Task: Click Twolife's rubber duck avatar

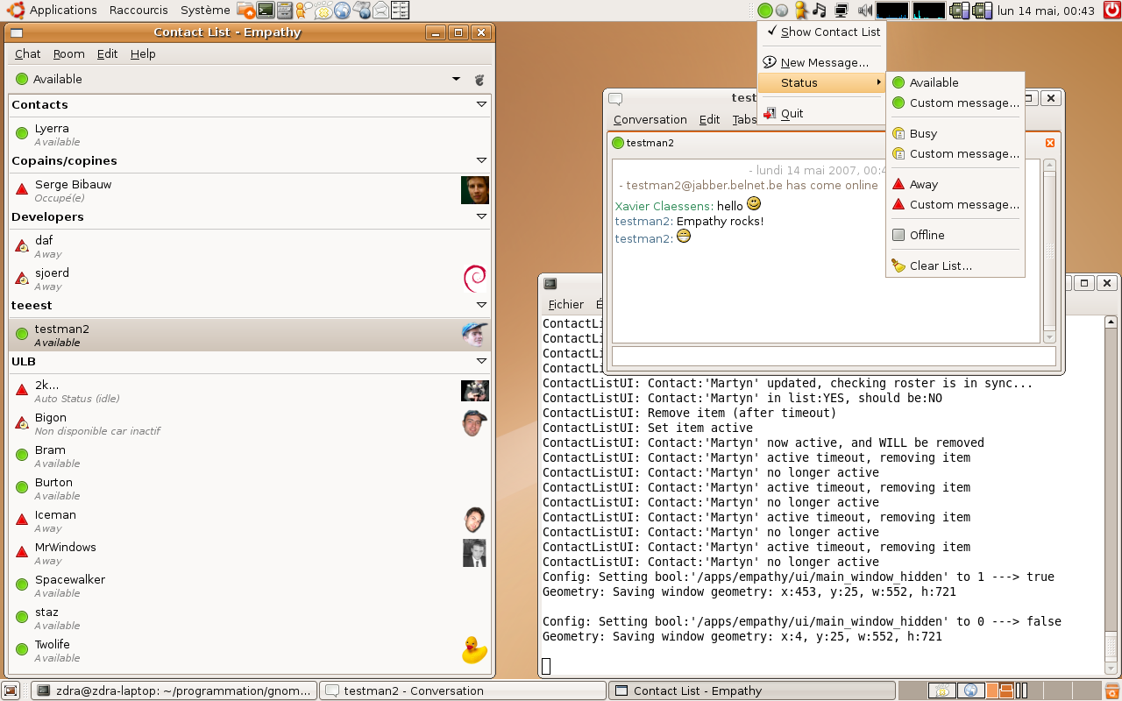Action: [x=474, y=649]
